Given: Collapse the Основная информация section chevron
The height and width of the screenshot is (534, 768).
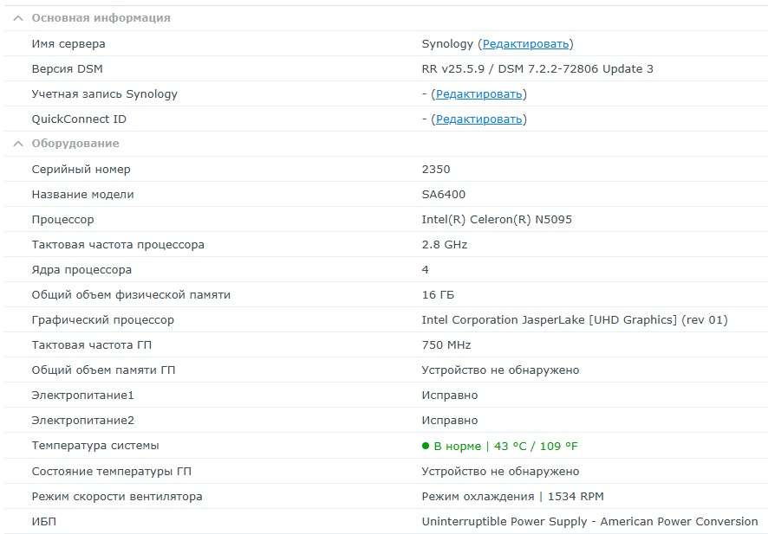Looking at the screenshot, I should coord(18,18).
